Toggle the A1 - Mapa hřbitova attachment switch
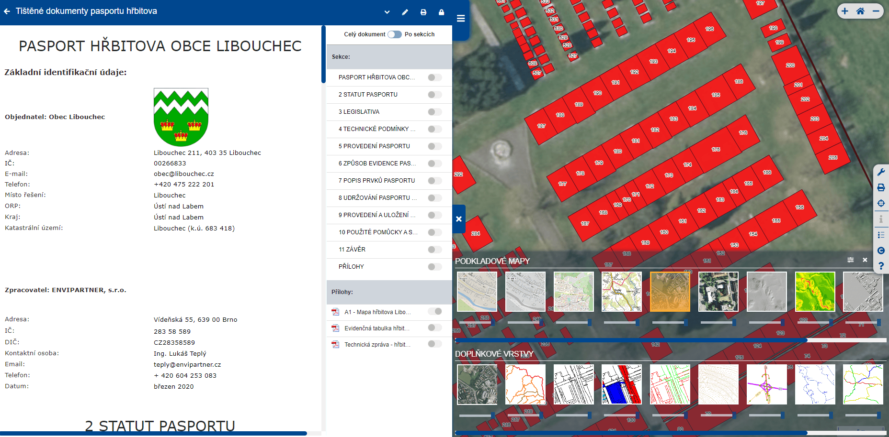This screenshot has width=889, height=437. pyautogui.click(x=434, y=312)
